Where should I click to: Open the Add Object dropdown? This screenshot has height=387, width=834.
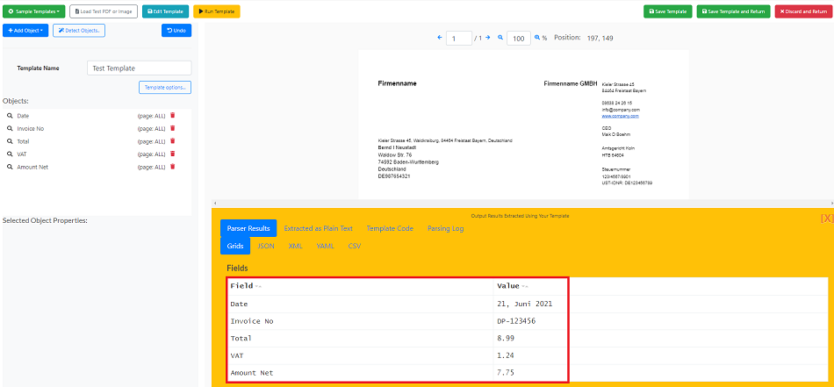point(25,31)
